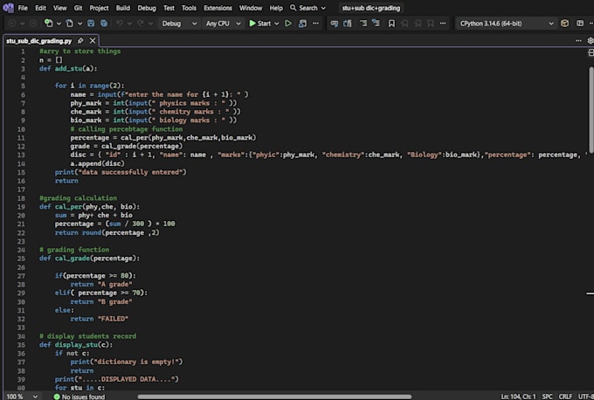594x400 pixels.
Task: Expand the New Project dropdown arrow
Action: click(x=59, y=24)
